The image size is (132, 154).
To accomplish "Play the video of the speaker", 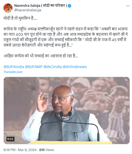I will [67, 110].
